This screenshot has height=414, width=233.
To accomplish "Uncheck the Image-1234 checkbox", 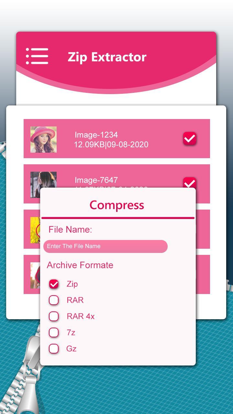I will (190, 138).
